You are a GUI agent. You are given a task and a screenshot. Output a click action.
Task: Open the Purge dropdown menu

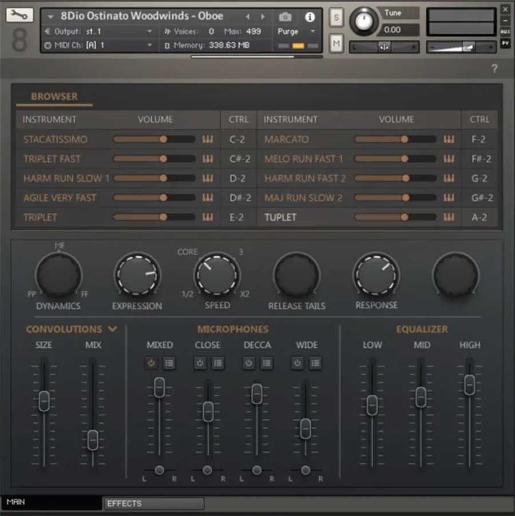[296, 31]
